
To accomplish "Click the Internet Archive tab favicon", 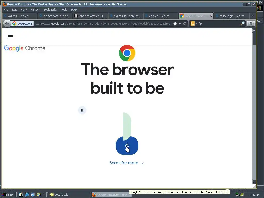I will click(76, 16).
